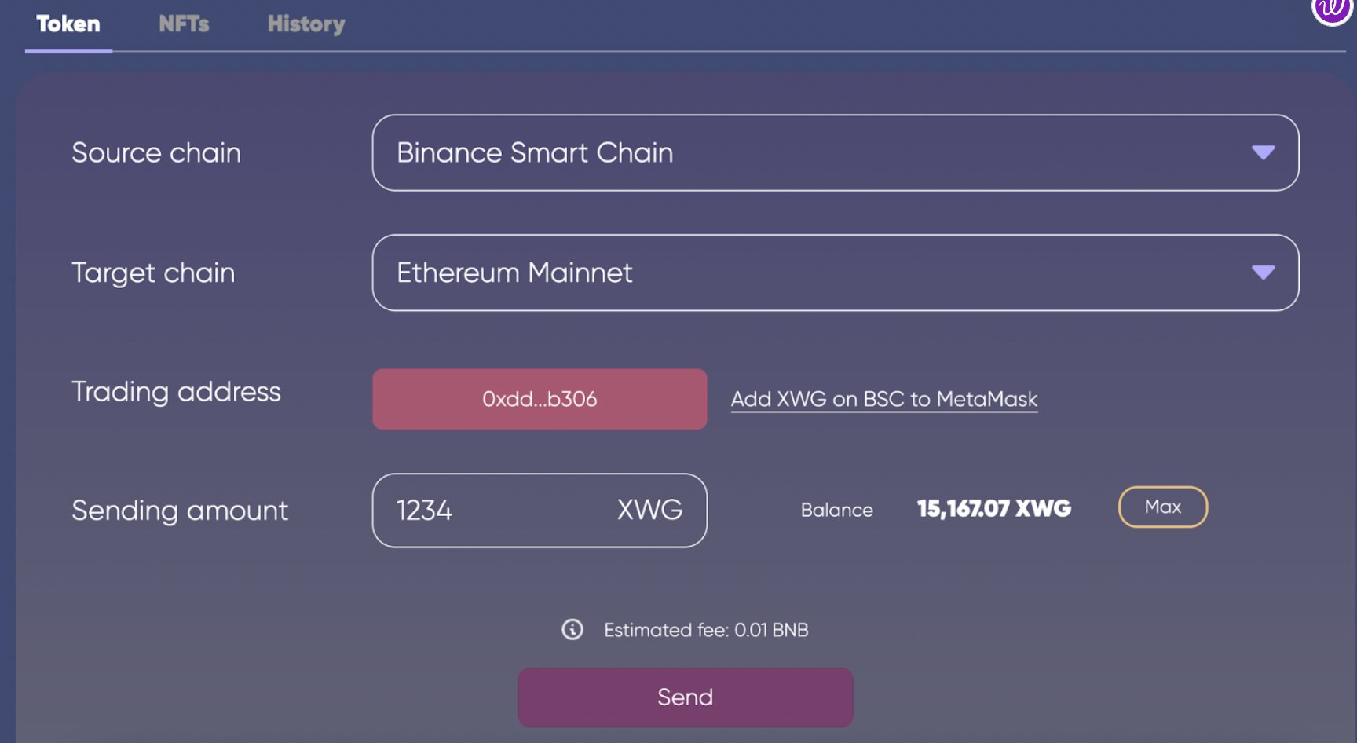Screen dimensions: 1357x743
Task: Click the Estimated fee 0.01 BNB text
Action: pos(706,630)
